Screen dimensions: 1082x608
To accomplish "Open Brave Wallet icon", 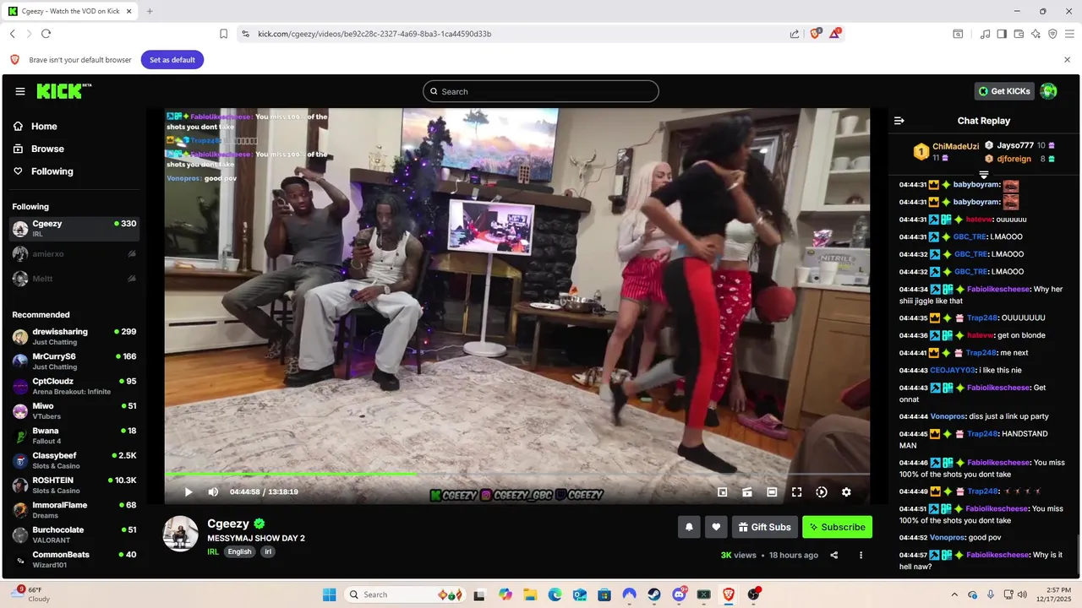I will coord(1019,34).
